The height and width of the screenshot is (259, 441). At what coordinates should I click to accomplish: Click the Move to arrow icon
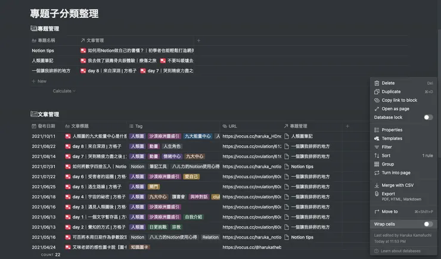[377, 211]
